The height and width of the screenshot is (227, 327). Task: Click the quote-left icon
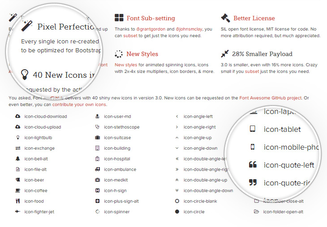(x=253, y=164)
